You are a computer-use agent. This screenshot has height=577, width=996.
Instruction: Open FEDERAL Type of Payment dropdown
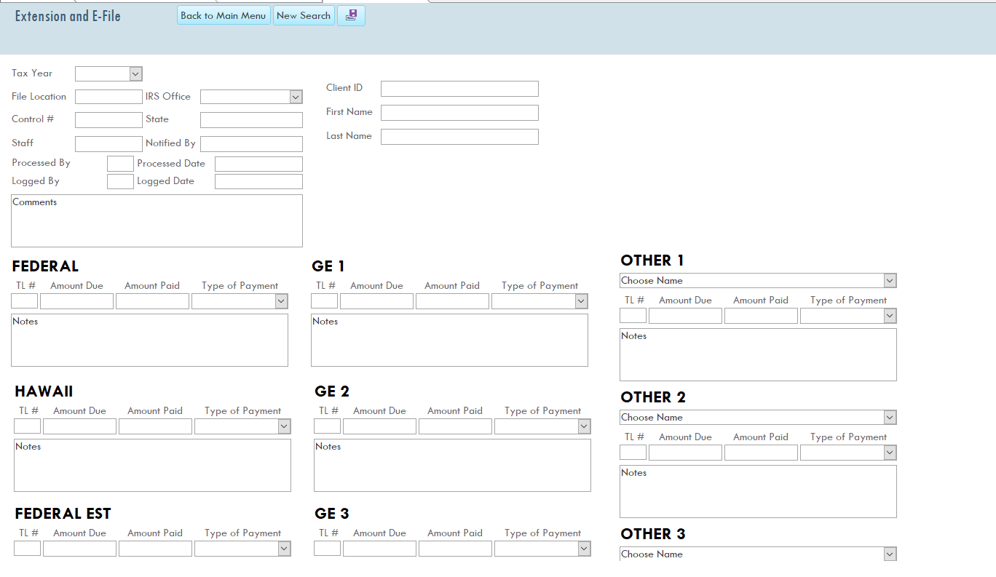pyautogui.click(x=240, y=301)
